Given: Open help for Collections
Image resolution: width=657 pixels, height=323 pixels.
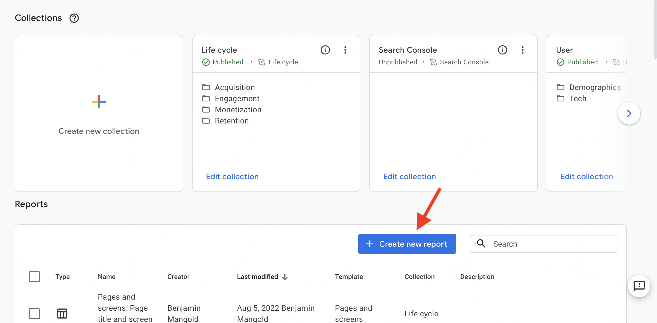Looking at the screenshot, I should click(x=74, y=18).
